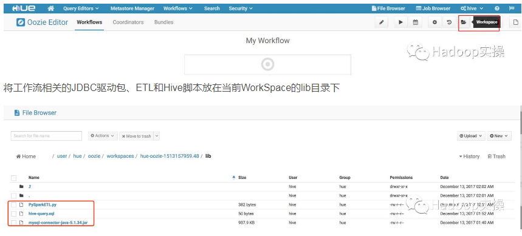Sort the file list by Name column
Screen dimensions: 522x236
pos(34,178)
